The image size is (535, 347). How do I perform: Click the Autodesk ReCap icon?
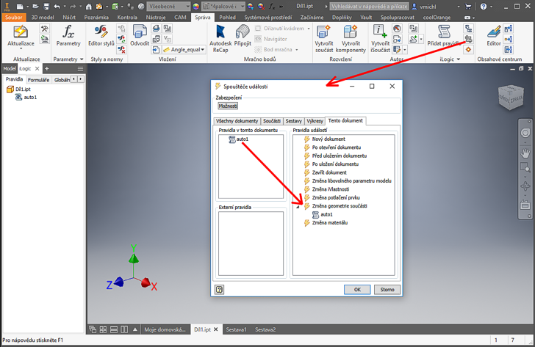(220, 34)
